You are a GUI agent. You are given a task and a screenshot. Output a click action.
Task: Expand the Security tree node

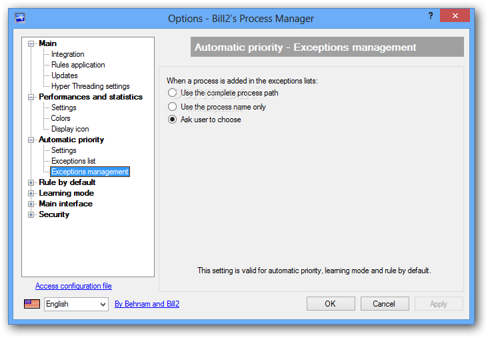pyautogui.click(x=31, y=214)
